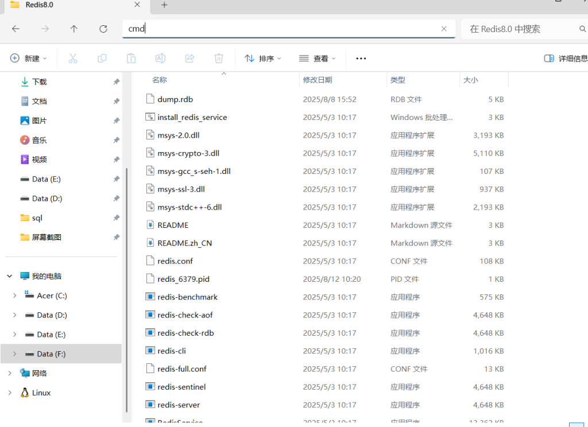Click the Share icon in toolbar
The height and width of the screenshot is (427, 588).
tap(189, 58)
